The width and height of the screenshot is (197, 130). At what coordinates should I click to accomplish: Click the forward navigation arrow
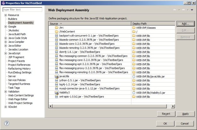click(183, 10)
